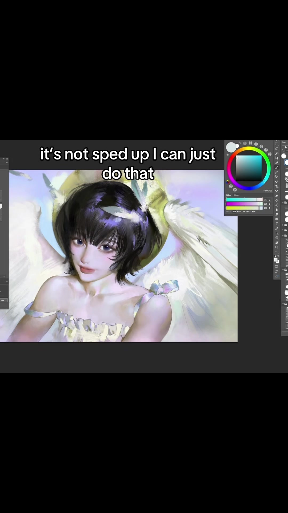The height and width of the screenshot is (513, 288).
Task: Click the hex color field D9E4E6
Action: click(x=269, y=191)
